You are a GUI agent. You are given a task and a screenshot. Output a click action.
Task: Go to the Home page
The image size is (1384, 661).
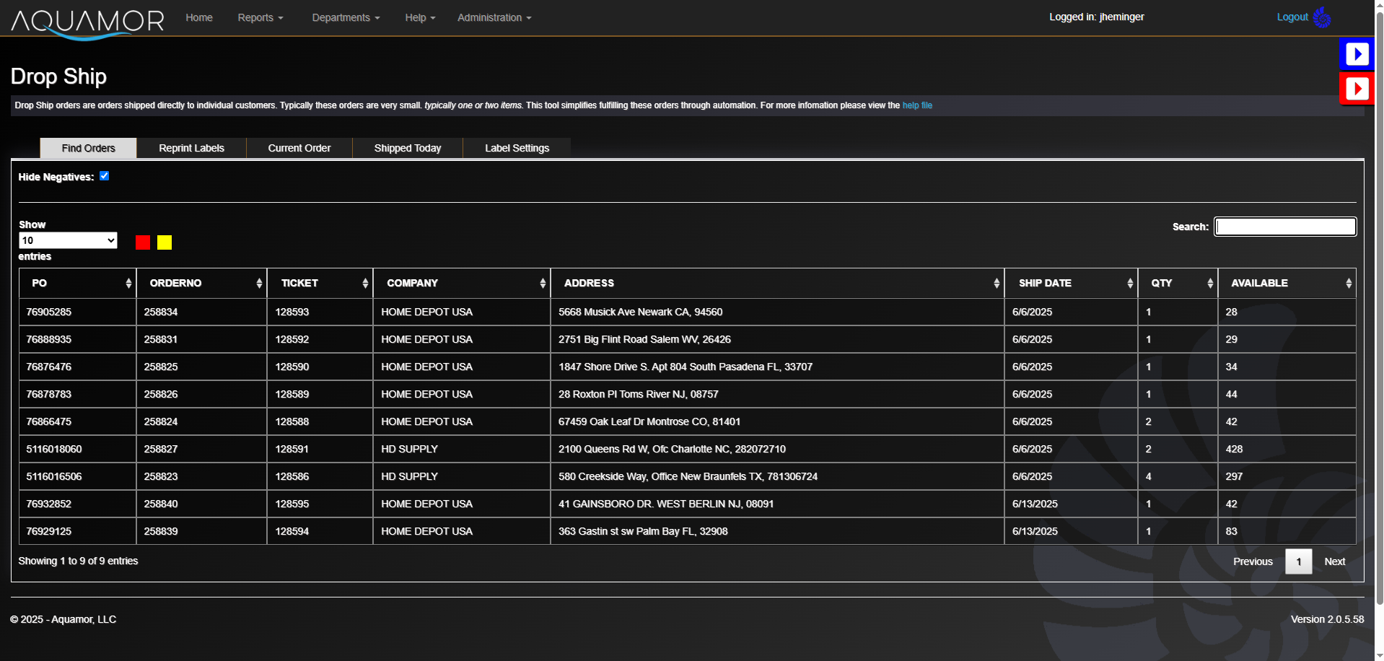(x=199, y=17)
